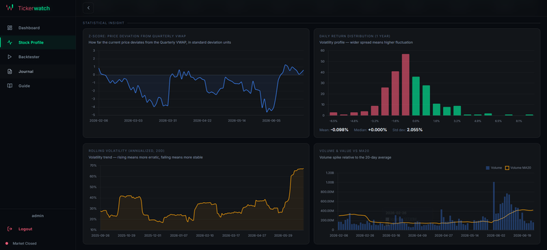Open Guide via its book icon
547x250 pixels.
[x=10, y=86]
